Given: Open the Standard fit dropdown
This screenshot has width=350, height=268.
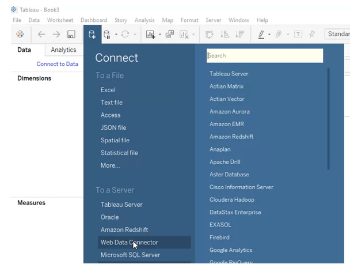Looking at the screenshot, I should [337, 34].
